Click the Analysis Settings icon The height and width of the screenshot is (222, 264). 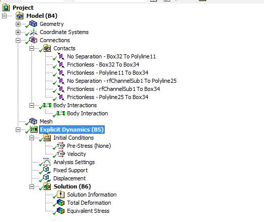click(47, 162)
